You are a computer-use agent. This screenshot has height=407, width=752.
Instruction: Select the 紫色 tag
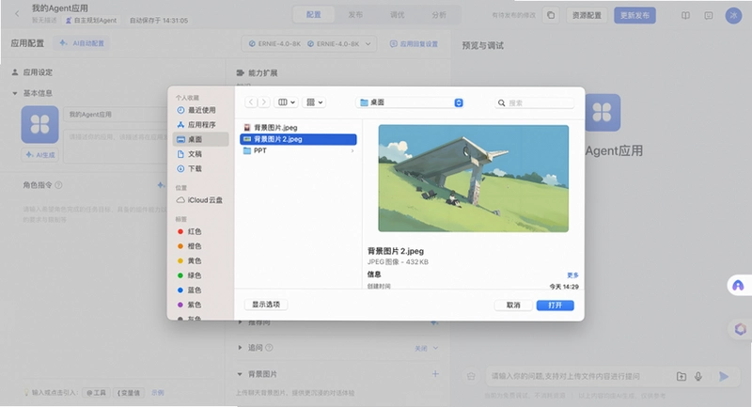190,305
